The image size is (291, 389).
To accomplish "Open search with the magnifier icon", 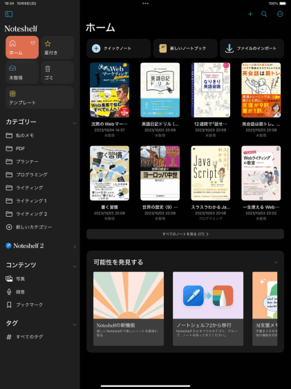I will [x=264, y=14].
